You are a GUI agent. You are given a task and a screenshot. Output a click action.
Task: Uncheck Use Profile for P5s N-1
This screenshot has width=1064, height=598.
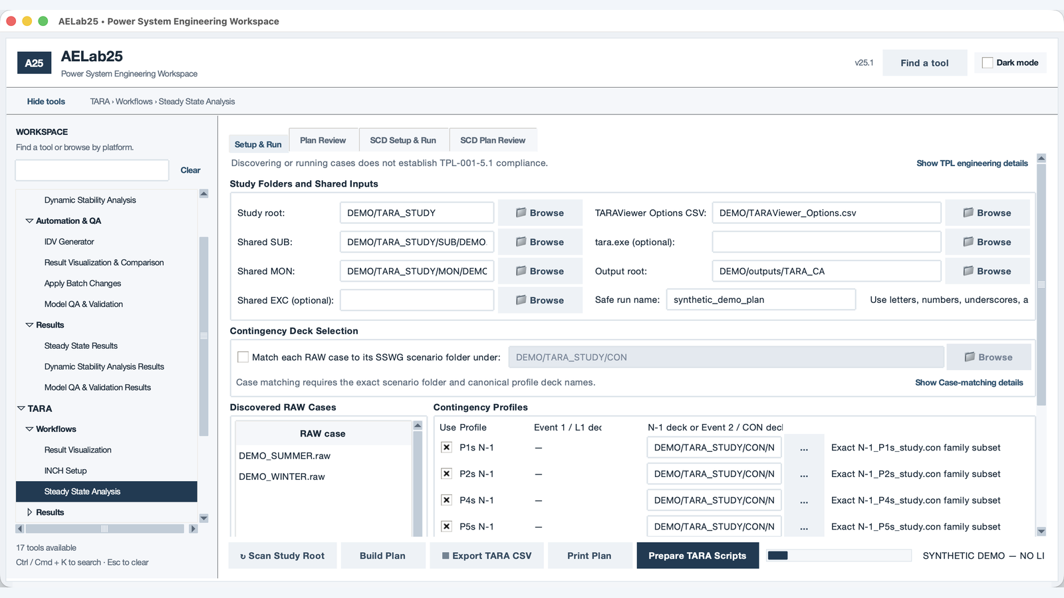click(447, 526)
